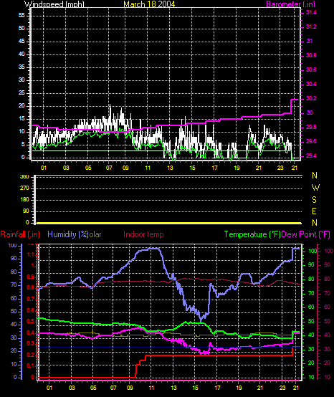Click the W compass label on direction chart
Viewport: 334px width, 397px height.
point(315,188)
